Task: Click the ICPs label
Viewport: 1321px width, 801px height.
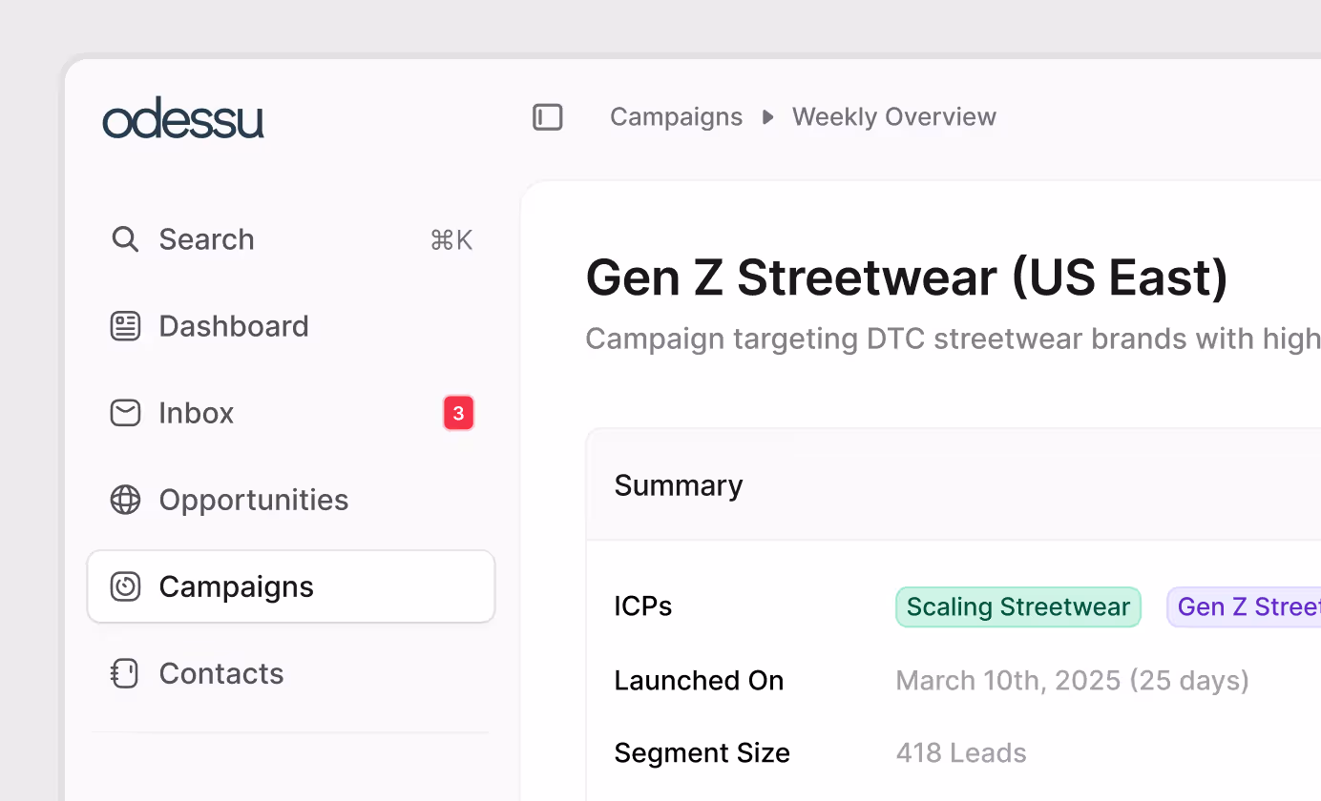Action: point(643,606)
